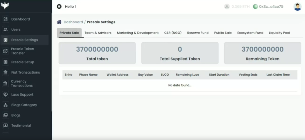Open the user profile avatar menu
Viewport: 305px width, 140px height.
297,7
